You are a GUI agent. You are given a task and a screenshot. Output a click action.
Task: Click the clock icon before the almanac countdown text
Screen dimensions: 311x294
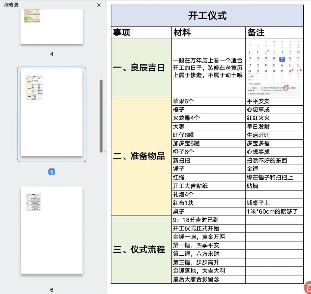[x=249, y=93]
